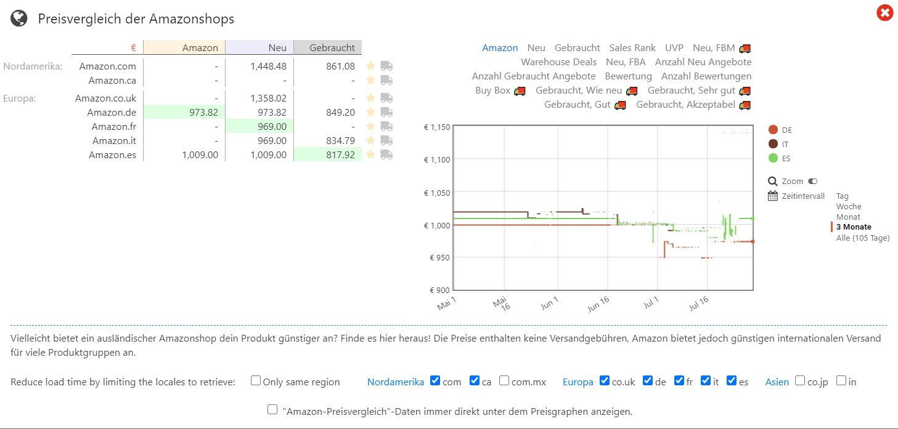Set interval to Alle (105 Tage)
The image size is (898, 429).
(x=863, y=238)
